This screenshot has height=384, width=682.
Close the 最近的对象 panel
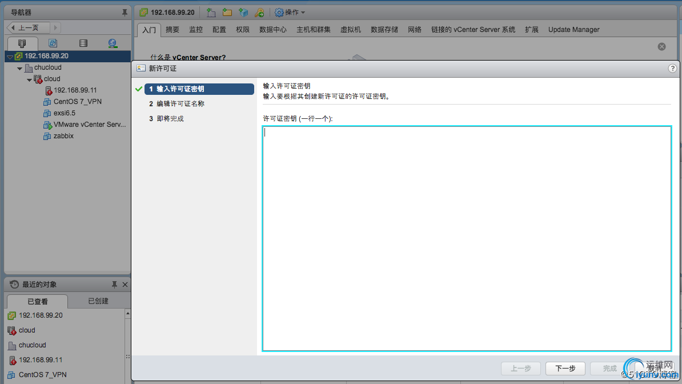[125, 285]
